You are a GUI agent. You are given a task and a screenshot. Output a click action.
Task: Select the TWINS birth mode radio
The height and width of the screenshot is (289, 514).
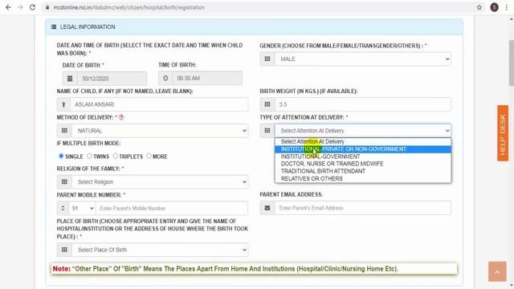coord(89,156)
